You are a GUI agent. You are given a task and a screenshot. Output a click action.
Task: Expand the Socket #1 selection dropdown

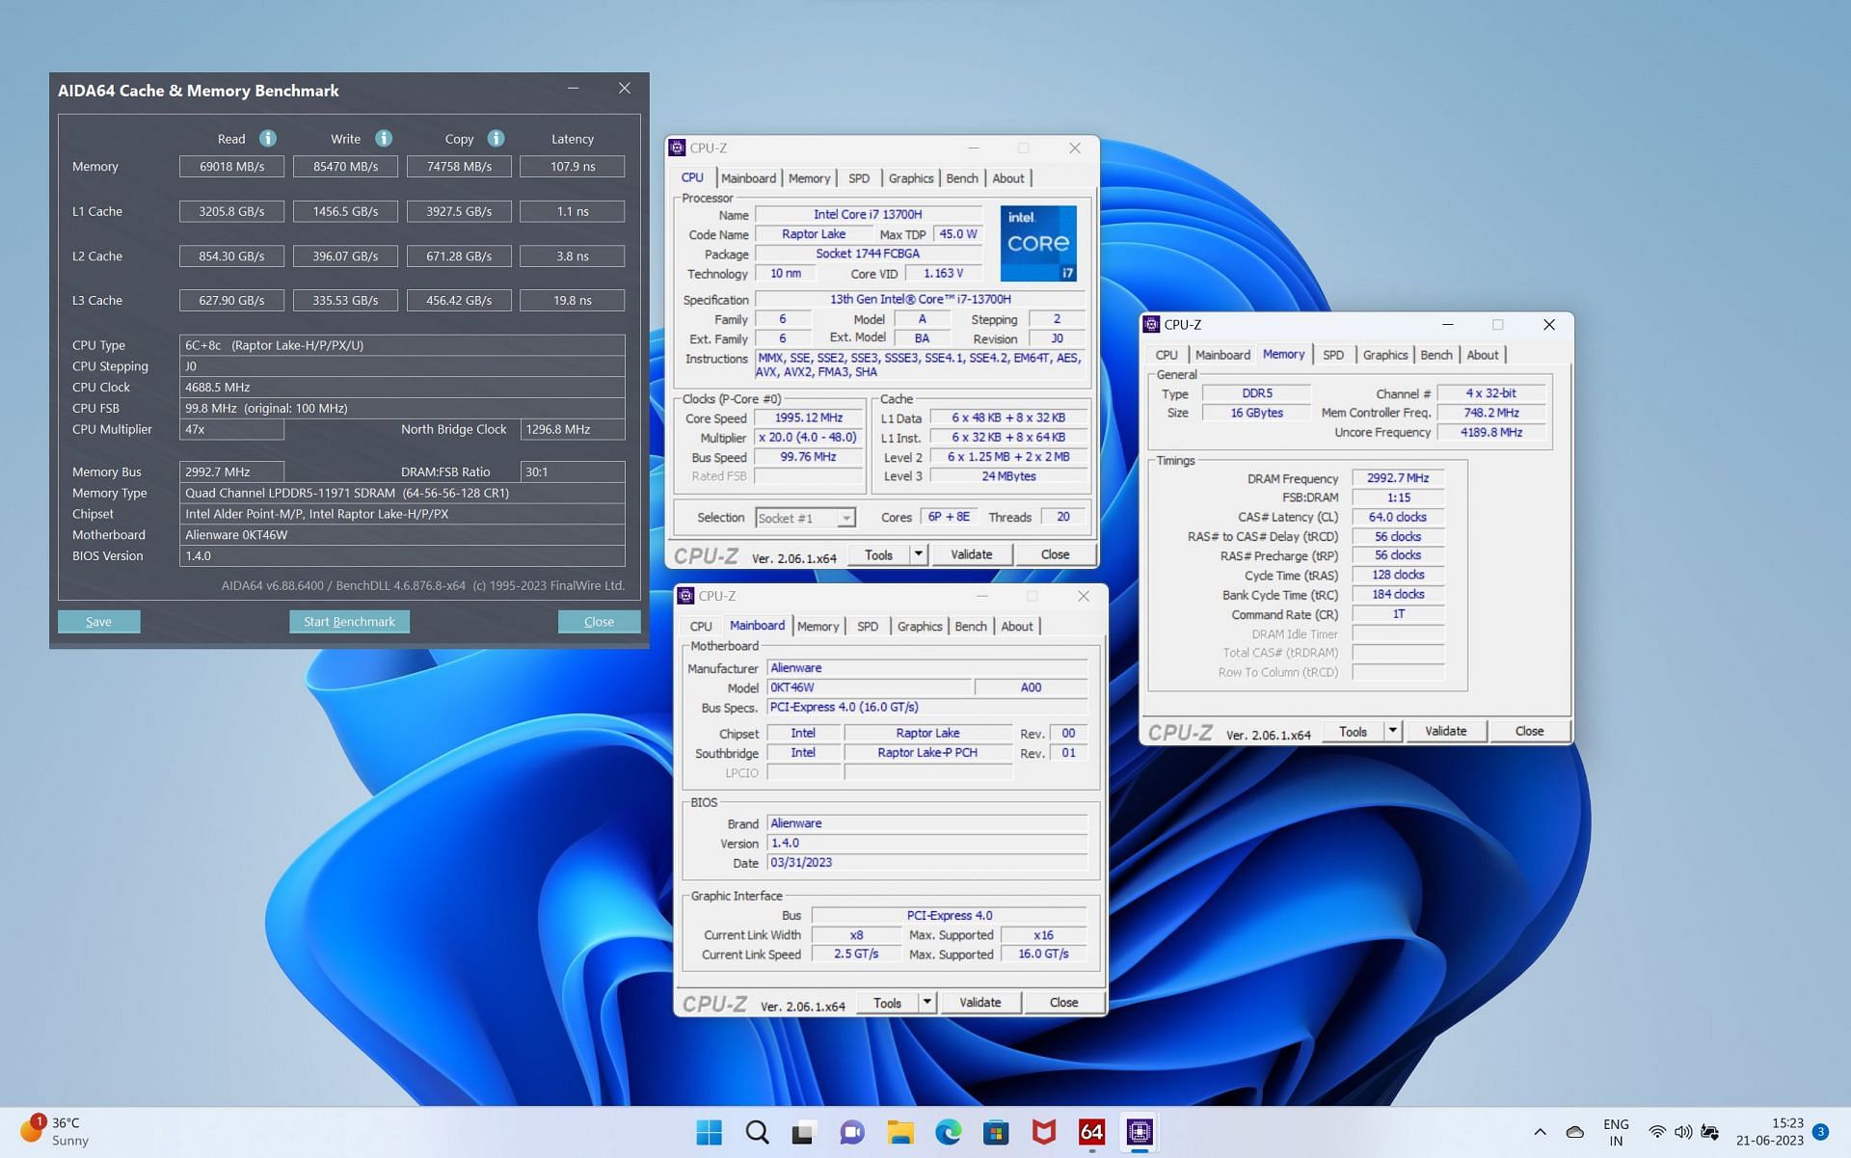[845, 518]
